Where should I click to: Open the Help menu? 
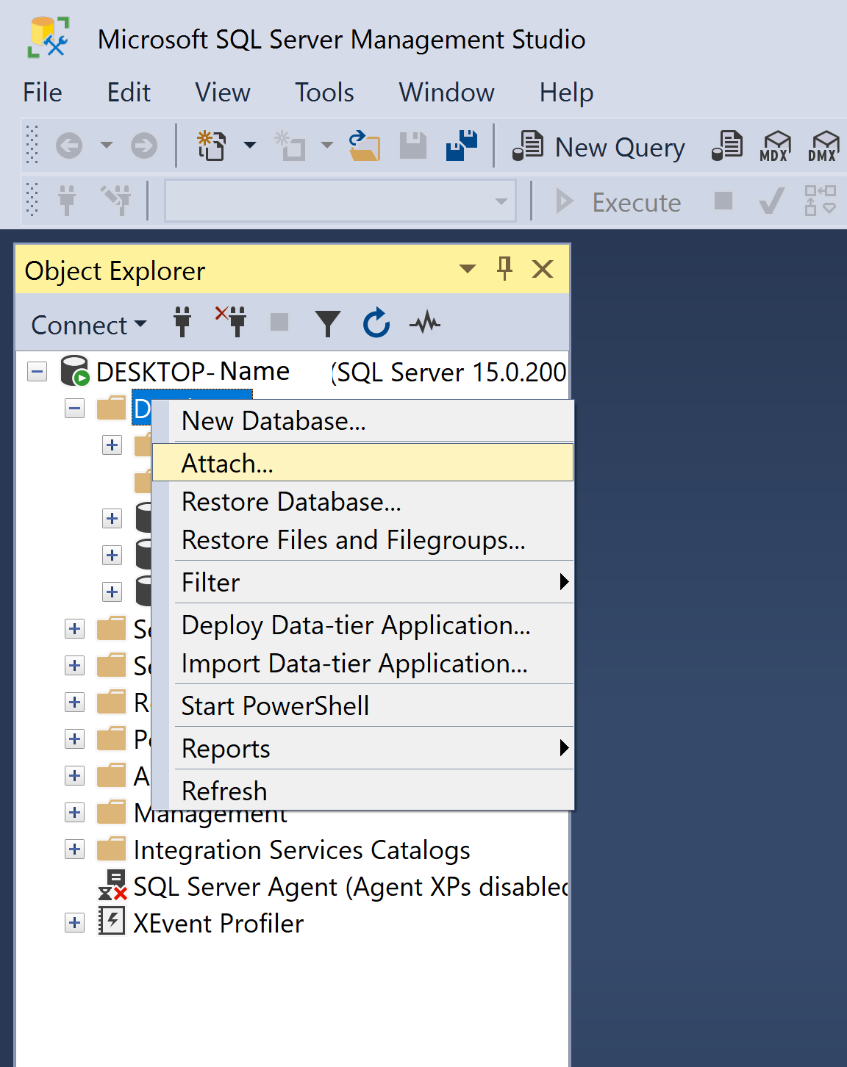[x=566, y=93]
